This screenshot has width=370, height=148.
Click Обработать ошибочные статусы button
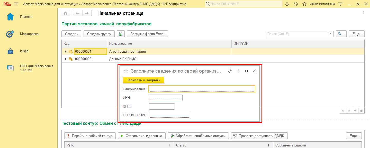pyautogui.click(x=198, y=136)
